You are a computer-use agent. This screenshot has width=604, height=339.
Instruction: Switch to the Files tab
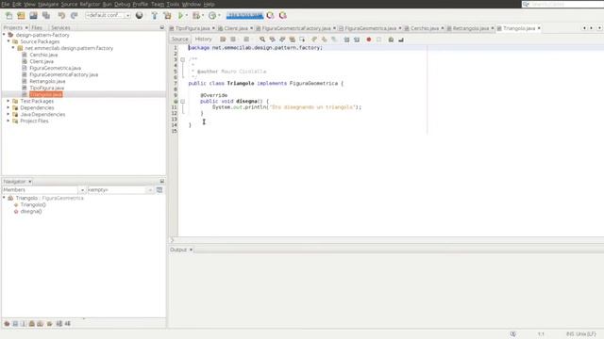click(x=37, y=27)
